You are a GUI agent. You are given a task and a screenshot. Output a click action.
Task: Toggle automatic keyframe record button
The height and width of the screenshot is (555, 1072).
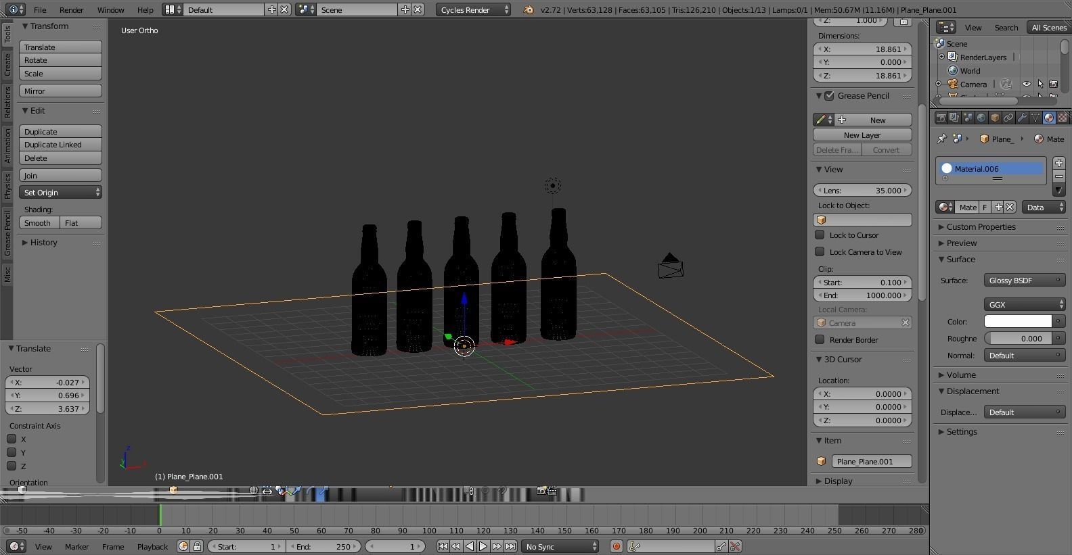(x=616, y=546)
